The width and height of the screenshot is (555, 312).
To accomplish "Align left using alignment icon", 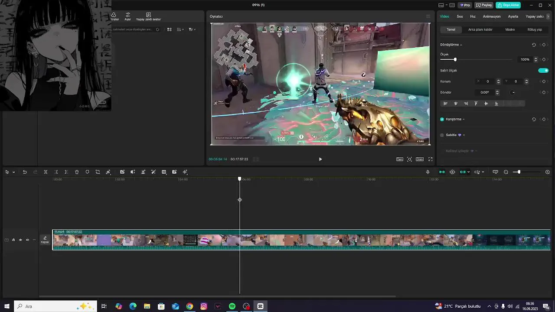I will tap(445, 104).
